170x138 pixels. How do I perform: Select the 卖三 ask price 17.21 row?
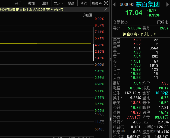[x=140, y=48]
